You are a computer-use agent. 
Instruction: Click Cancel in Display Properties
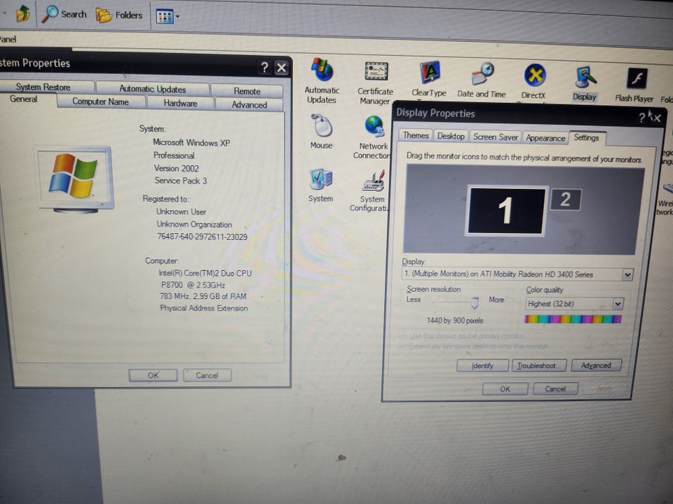(x=555, y=388)
